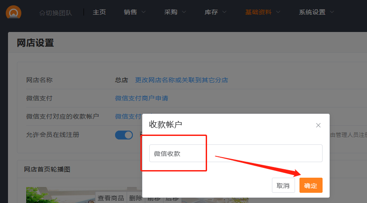Click the 微信收款 account input field

point(235,153)
